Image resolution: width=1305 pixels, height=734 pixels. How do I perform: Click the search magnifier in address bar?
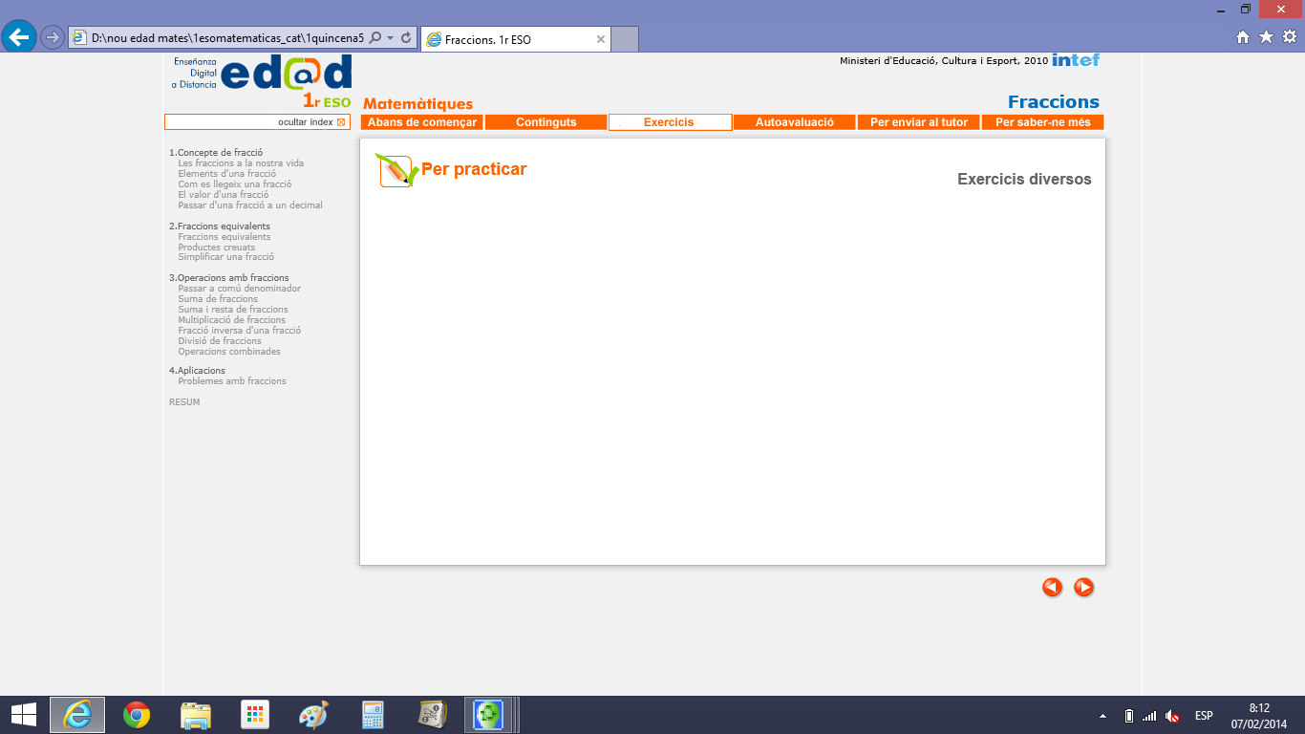(374, 38)
